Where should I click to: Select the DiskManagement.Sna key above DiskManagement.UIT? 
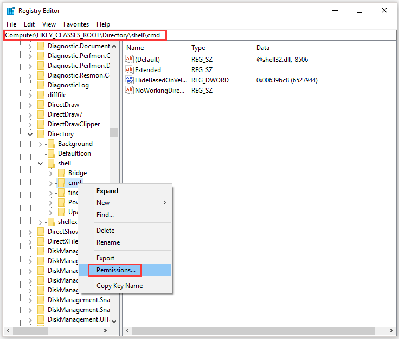(x=79, y=310)
